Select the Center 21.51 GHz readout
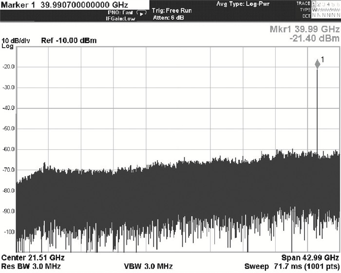The height and width of the screenshot is (273, 341). click(x=33, y=257)
